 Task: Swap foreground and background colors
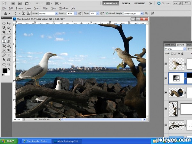9,69
